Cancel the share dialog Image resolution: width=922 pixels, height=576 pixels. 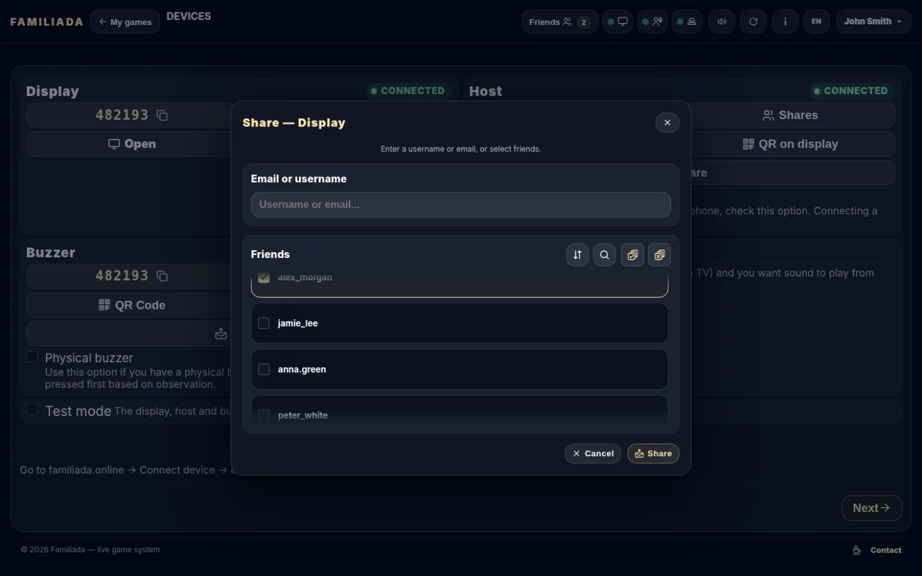(593, 454)
